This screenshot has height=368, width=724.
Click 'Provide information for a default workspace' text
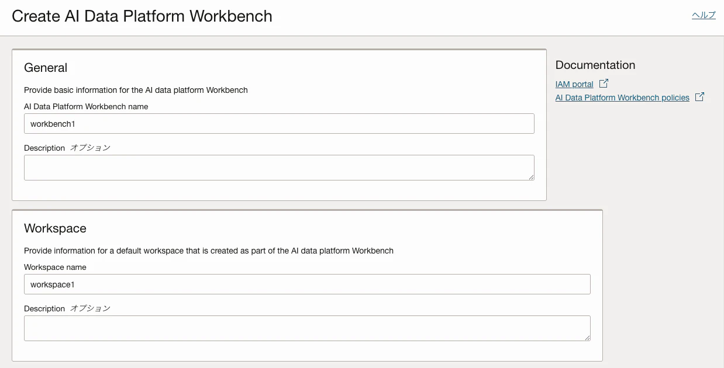[209, 251]
